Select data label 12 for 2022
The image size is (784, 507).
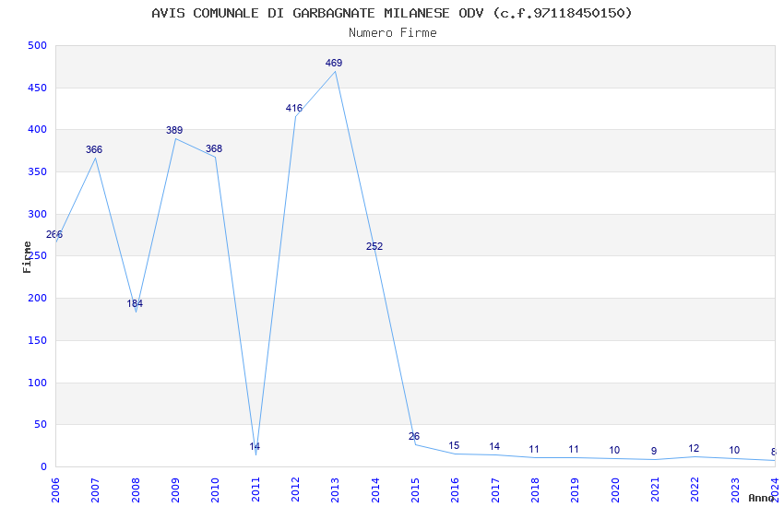(x=694, y=448)
